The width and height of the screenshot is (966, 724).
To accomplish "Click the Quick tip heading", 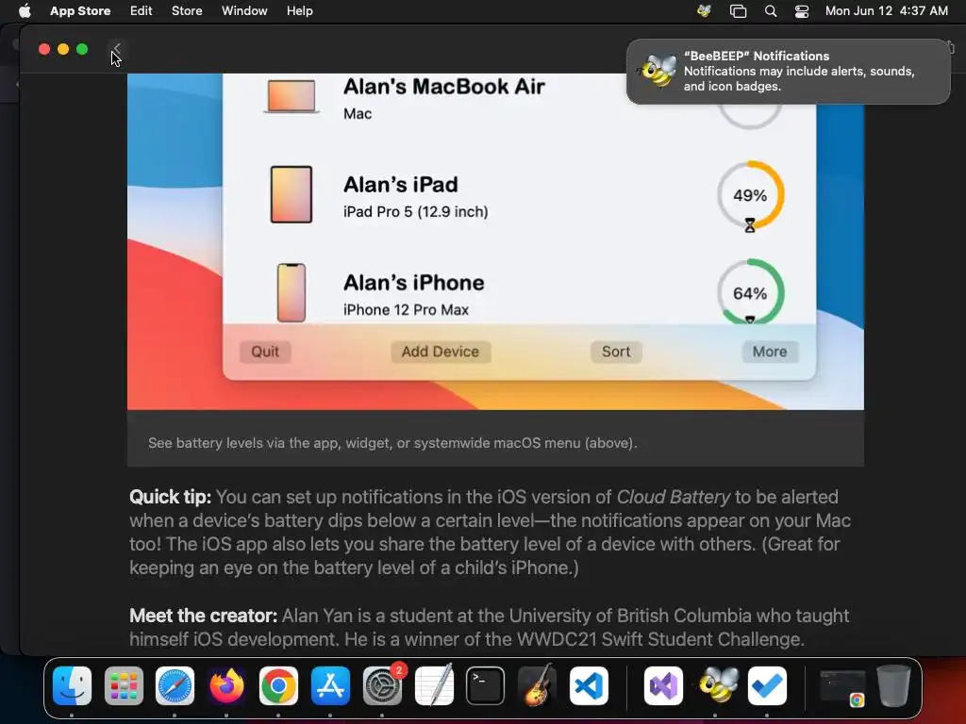I will (170, 497).
